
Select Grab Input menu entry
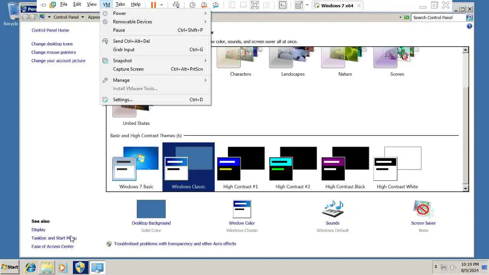point(155,50)
